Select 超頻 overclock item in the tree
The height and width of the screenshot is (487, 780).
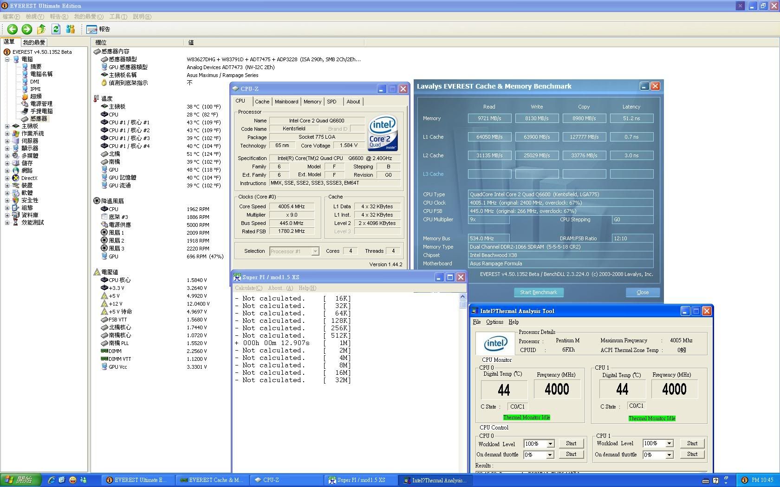pos(36,96)
